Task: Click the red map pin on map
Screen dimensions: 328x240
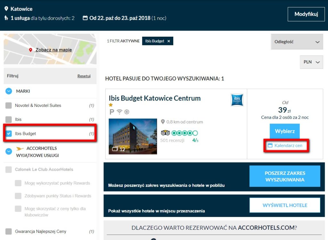Action: (30, 50)
